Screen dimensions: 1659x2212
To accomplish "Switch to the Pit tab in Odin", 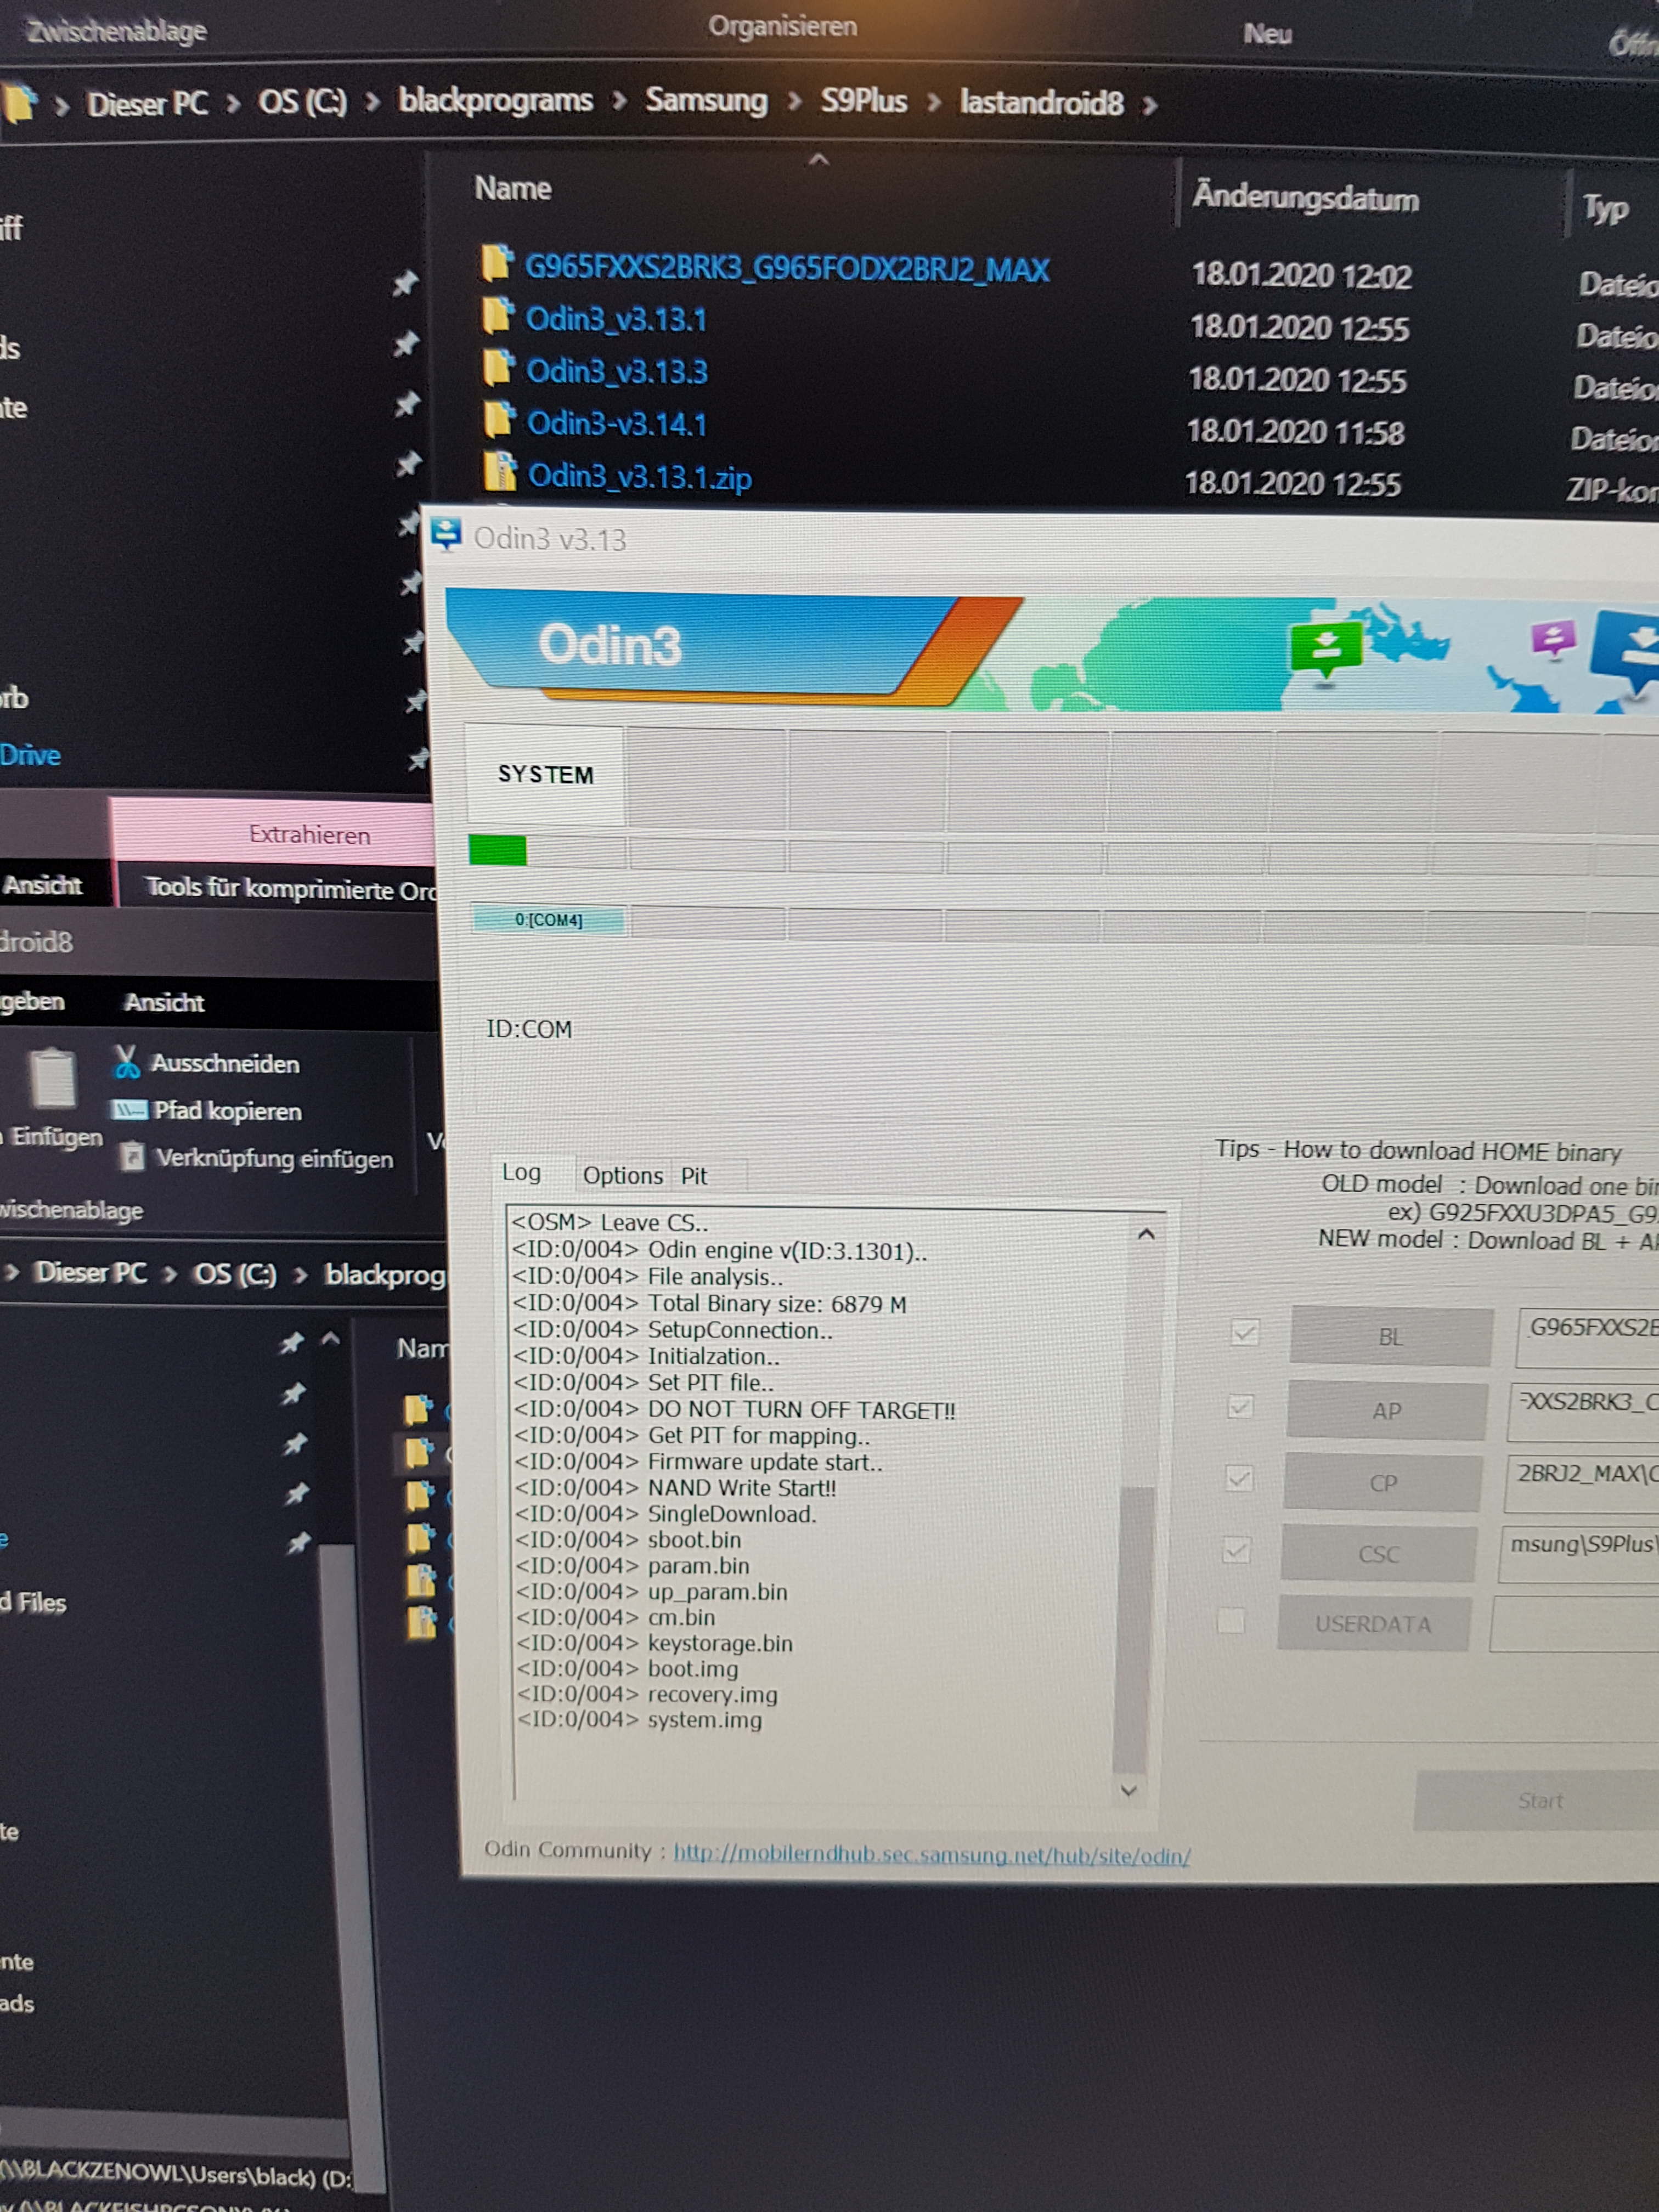I will coord(694,1176).
